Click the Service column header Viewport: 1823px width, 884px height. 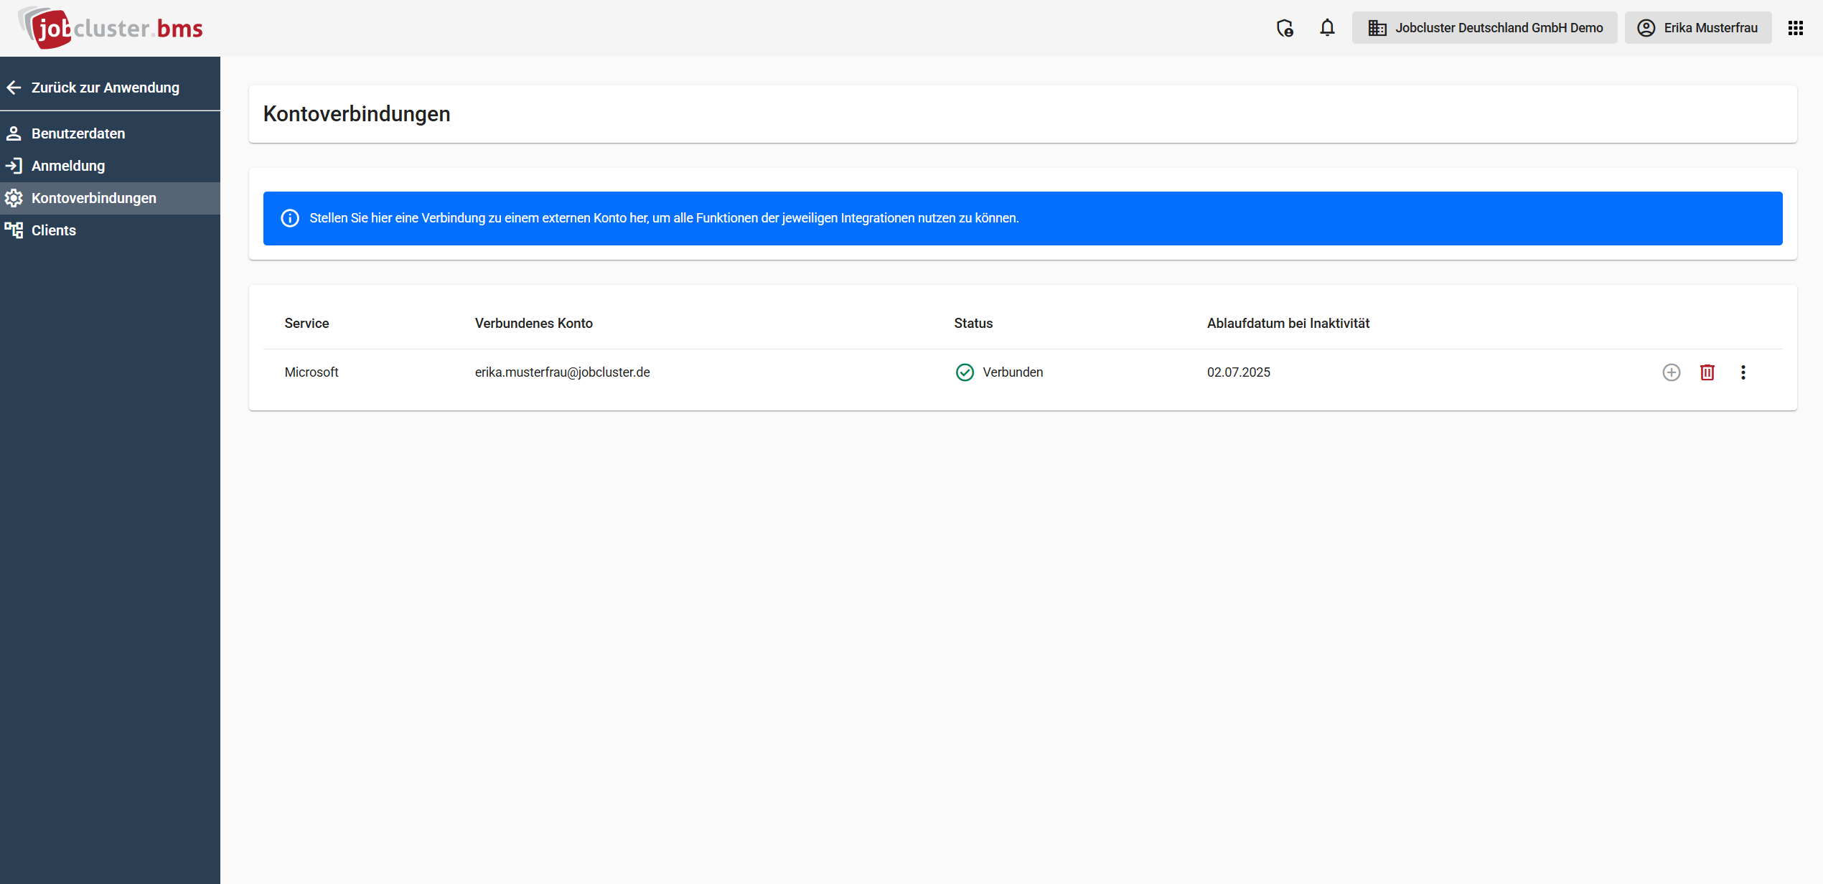(x=306, y=324)
